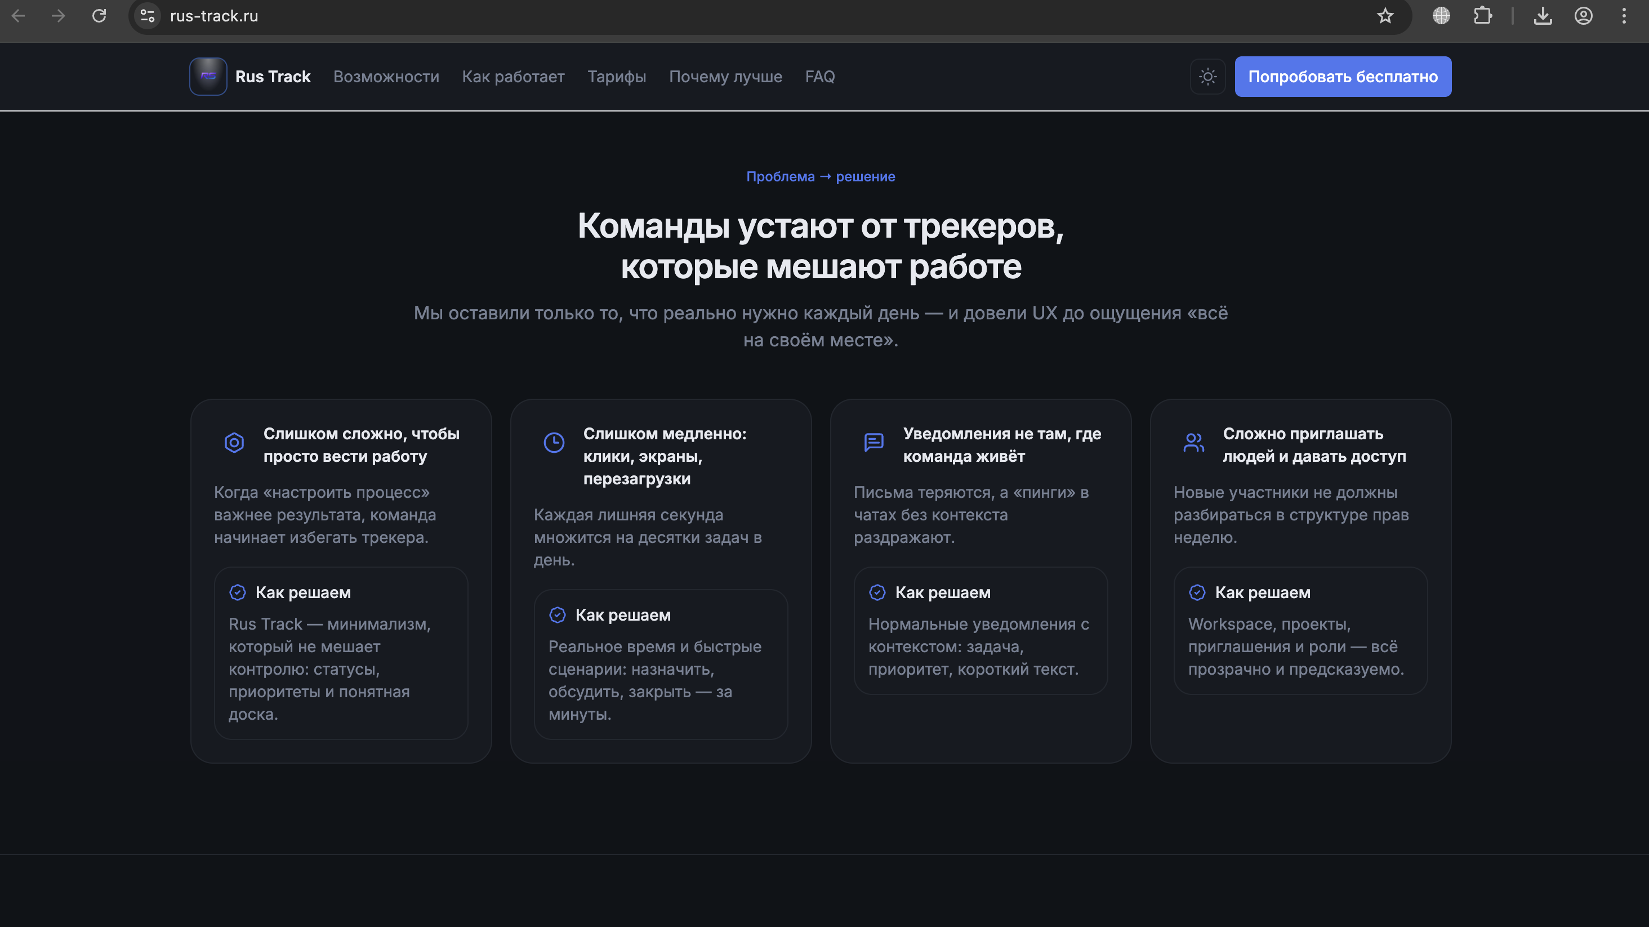Bookmark this page with the star icon
This screenshot has width=1649, height=927.
1385,16
